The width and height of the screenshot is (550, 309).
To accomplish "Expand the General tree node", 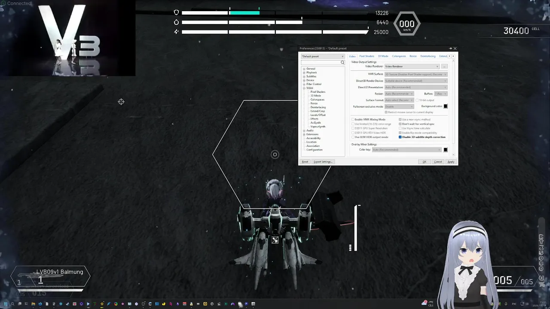I will (x=304, y=69).
